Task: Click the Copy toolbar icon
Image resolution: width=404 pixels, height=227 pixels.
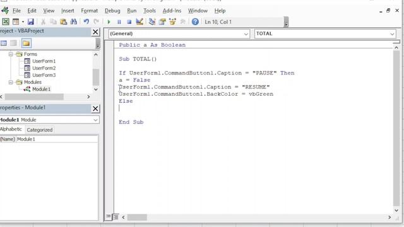Action: [x=53, y=22]
